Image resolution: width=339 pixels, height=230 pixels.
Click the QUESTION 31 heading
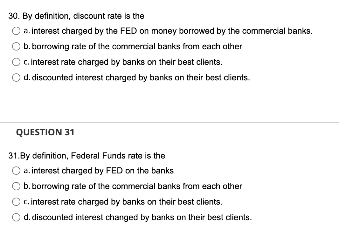(x=45, y=132)
